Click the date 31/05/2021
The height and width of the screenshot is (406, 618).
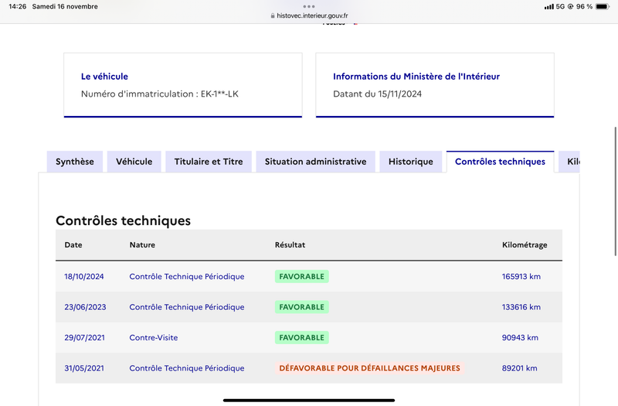(84, 368)
